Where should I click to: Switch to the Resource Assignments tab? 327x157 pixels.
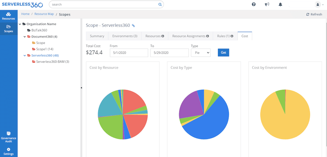coord(190,36)
